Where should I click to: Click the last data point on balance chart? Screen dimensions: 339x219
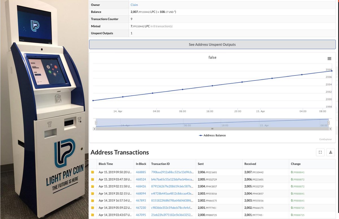tap(332, 71)
